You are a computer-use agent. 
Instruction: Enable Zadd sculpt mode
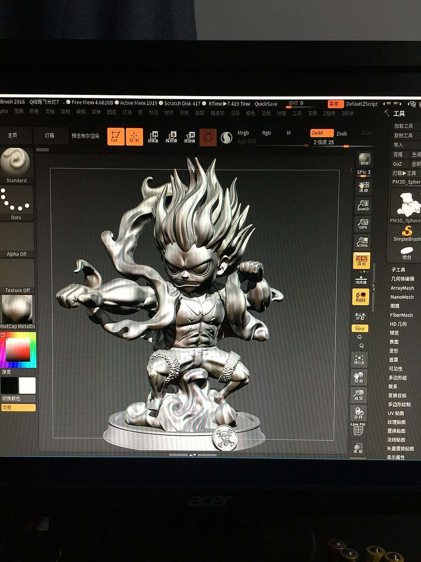tap(322, 133)
